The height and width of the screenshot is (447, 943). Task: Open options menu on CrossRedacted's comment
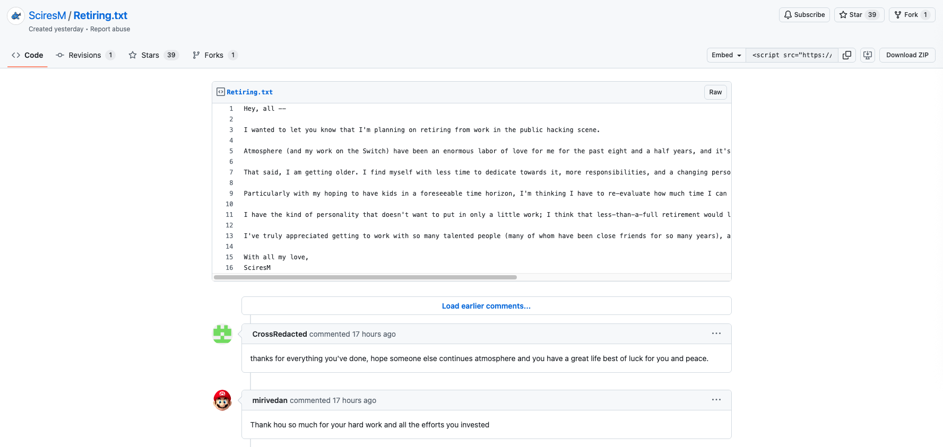716,334
